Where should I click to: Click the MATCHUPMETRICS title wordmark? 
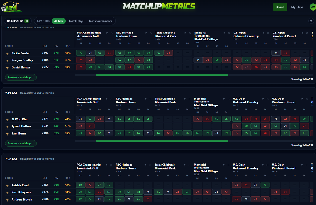159,7
